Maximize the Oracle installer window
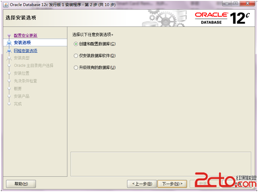 pyautogui.click(x=236, y=3)
